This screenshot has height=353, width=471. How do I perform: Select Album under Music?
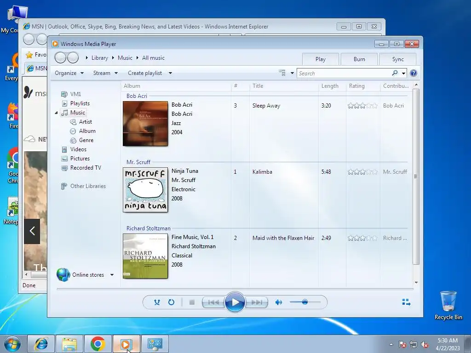(x=83, y=131)
